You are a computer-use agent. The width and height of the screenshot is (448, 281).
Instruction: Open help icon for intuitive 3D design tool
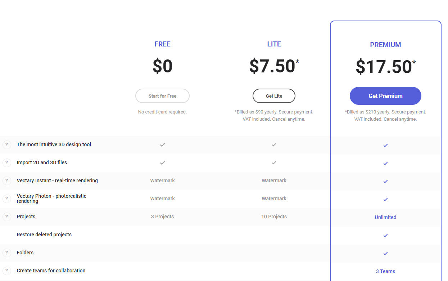(6, 145)
